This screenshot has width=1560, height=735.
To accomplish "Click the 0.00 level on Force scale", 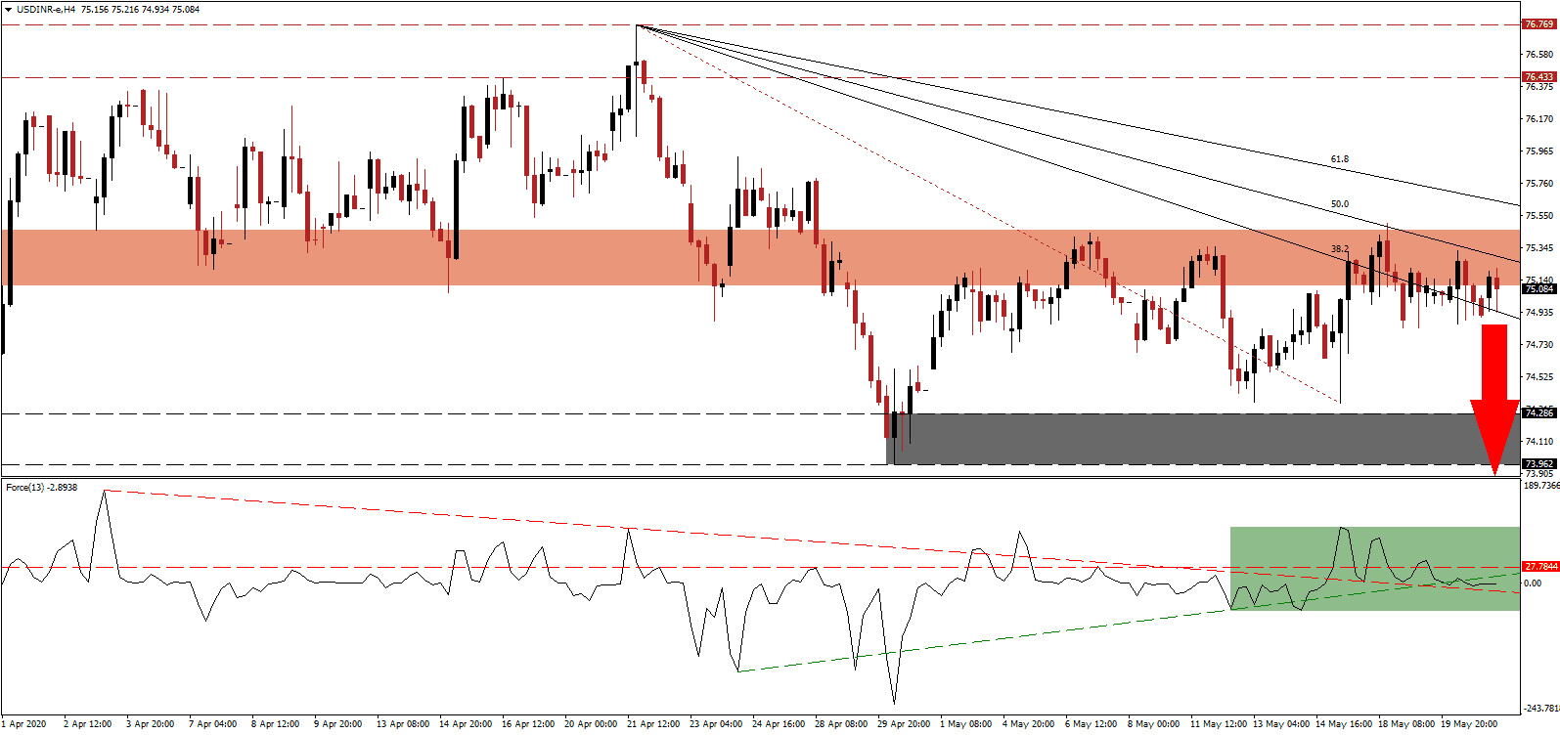I will click(x=1533, y=584).
